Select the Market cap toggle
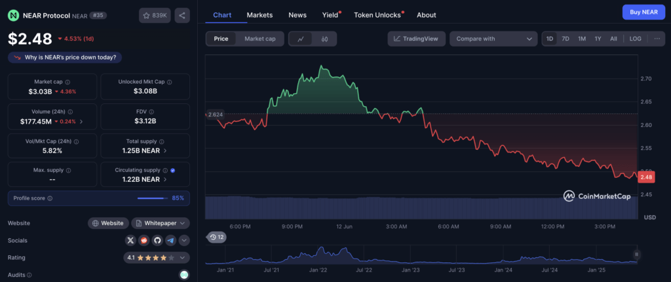Screen dimensions: 671x282 click(x=259, y=39)
